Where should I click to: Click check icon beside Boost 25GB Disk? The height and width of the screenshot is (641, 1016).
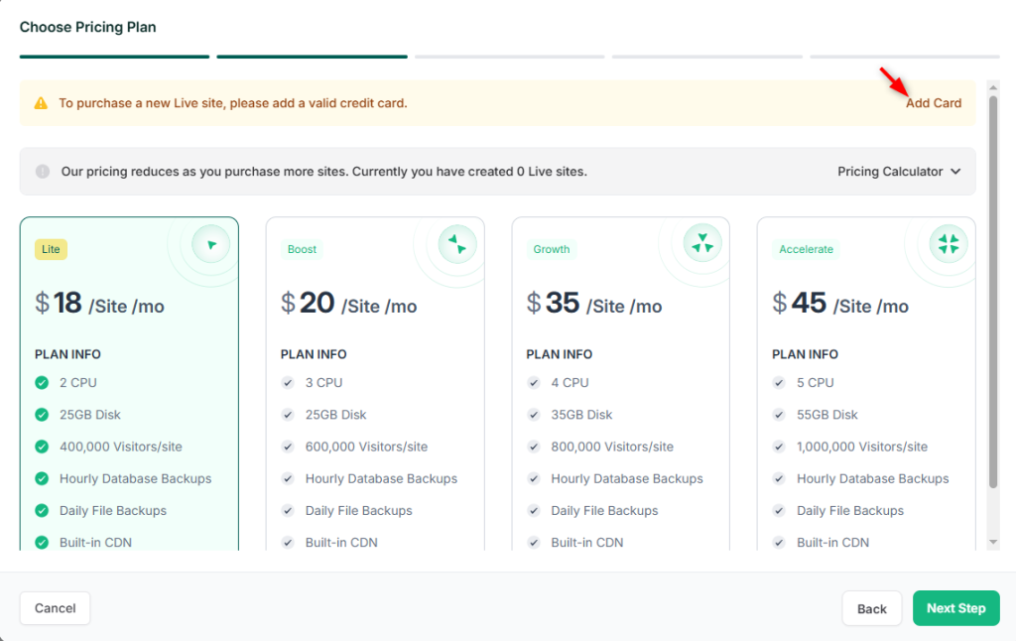point(288,414)
